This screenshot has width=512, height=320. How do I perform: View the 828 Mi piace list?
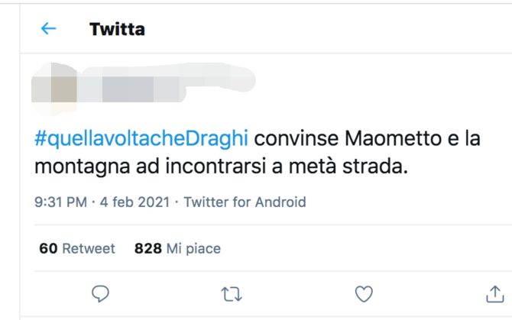[177, 248]
